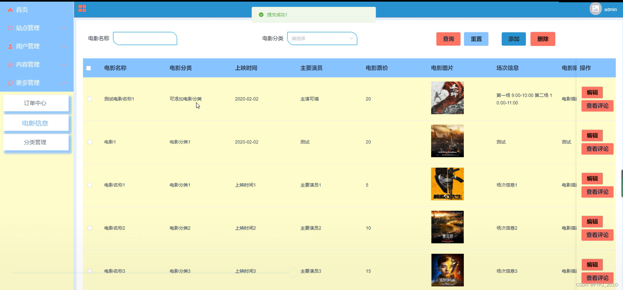The width and height of the screenshot is (623, 290).
Task: Check the row for 测试电影名称1
Action: point(90,99)
